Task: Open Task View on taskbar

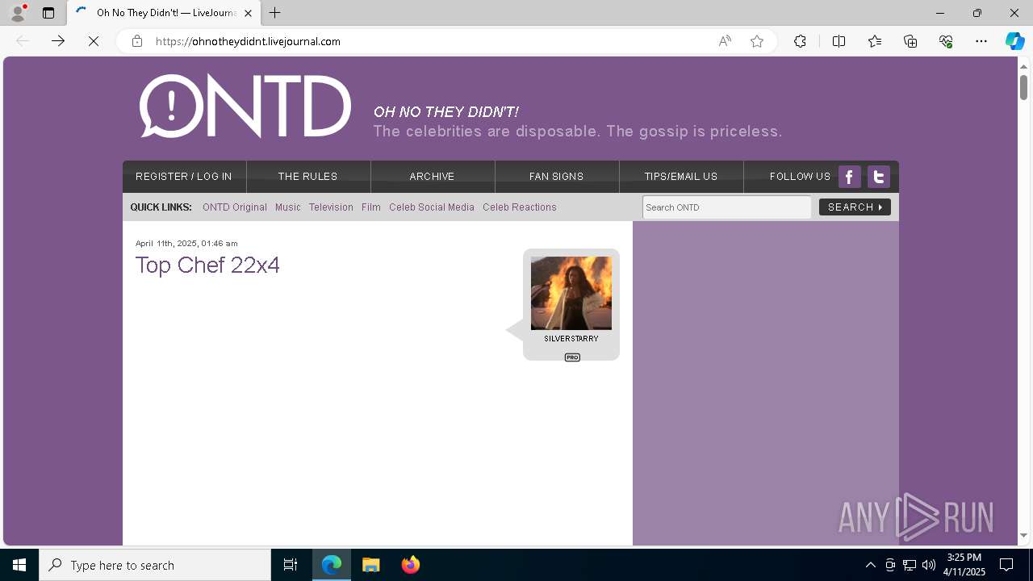Action: coord(291,565)
